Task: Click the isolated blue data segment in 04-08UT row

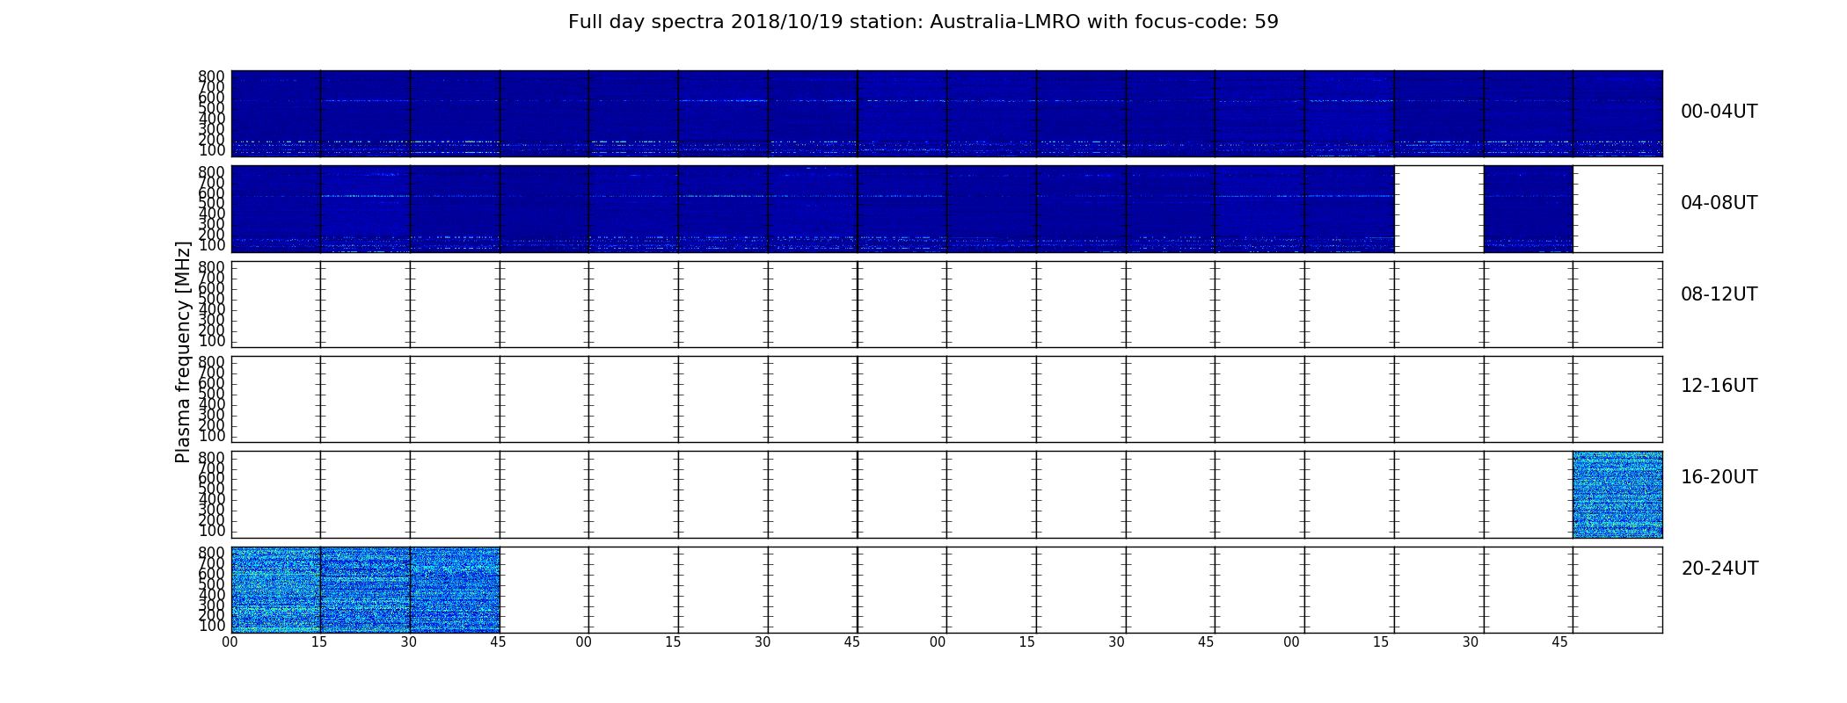Action: (1528, 209)
